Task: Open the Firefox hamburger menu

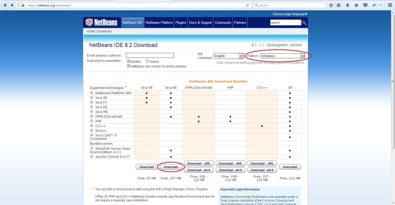Action: tap(390, 5)
